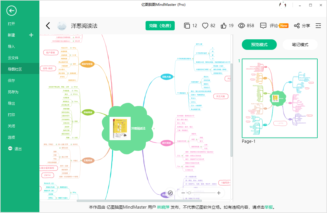Click 退出 in the sidebar
The image size is (327, 213).
click(18, 149)
